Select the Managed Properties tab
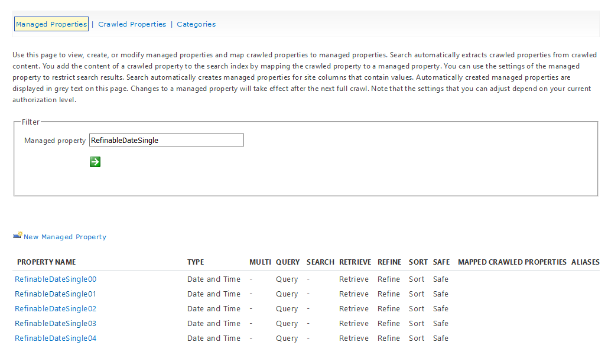Image resolution: width=608 pixels, height=355 pixels. 51,24
